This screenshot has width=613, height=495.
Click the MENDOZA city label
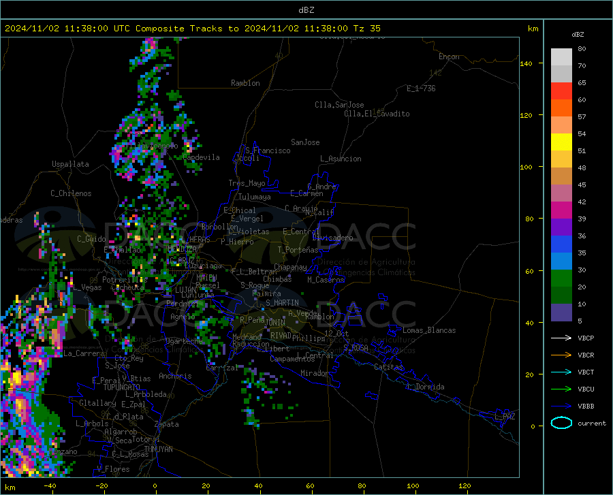tap(182, 249)
